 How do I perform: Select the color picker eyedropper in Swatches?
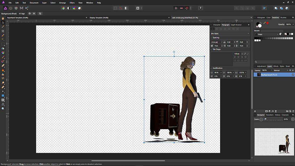tap(265, 23)
